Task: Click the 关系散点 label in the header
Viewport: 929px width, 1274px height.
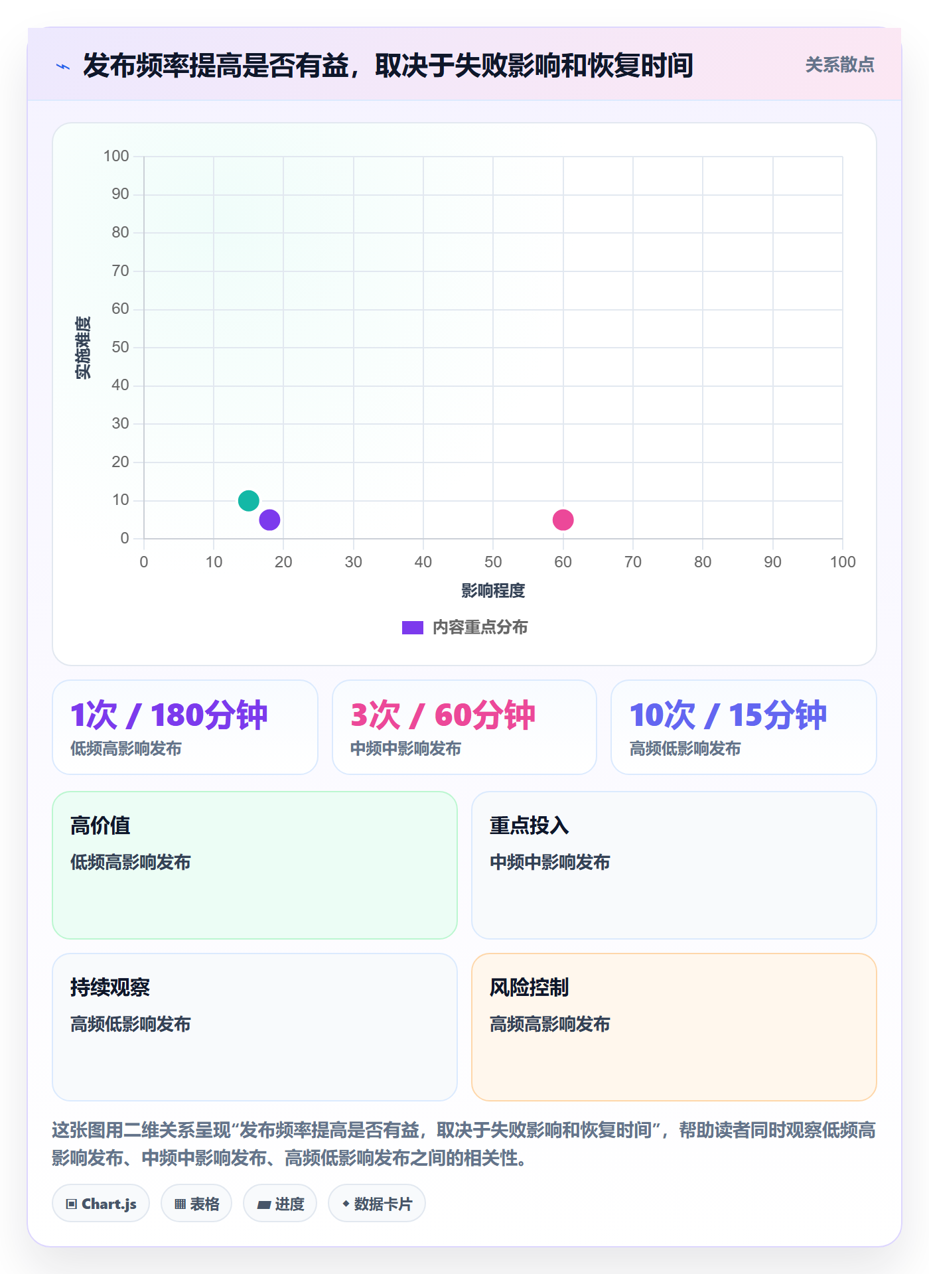Action: coord(839,65)
